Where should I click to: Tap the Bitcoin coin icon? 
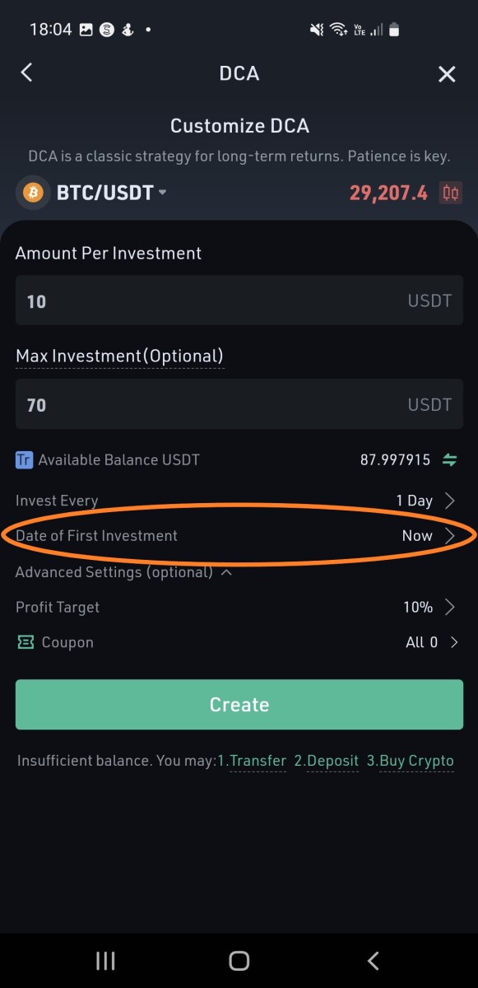33,193
